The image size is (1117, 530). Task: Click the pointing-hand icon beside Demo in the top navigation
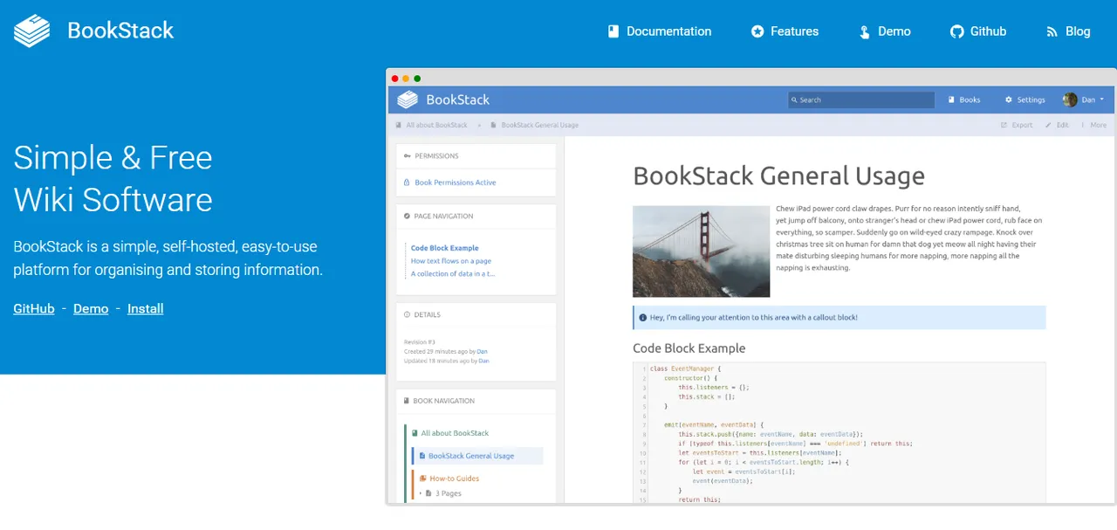pyautogui.click(x=864, y=31)
